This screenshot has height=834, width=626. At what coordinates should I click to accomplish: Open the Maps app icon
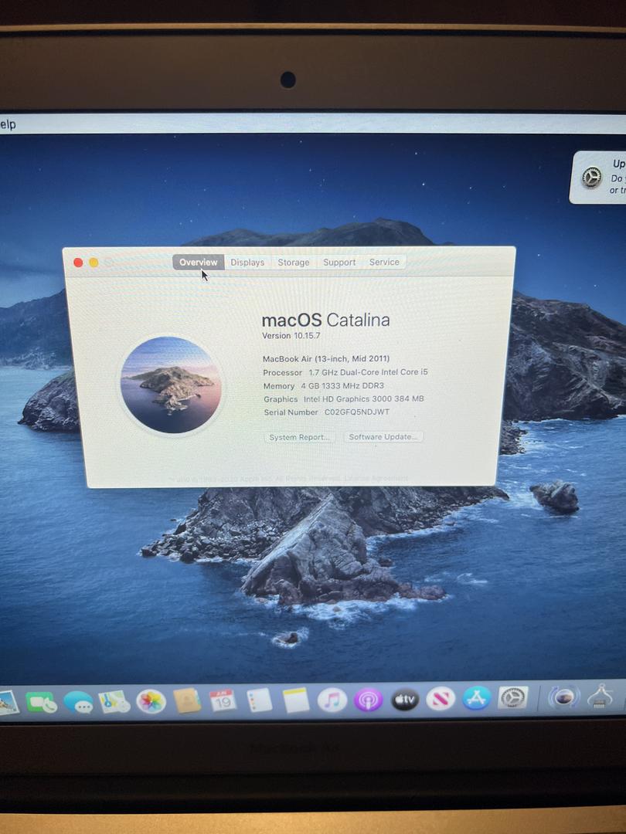click(114, 702)
